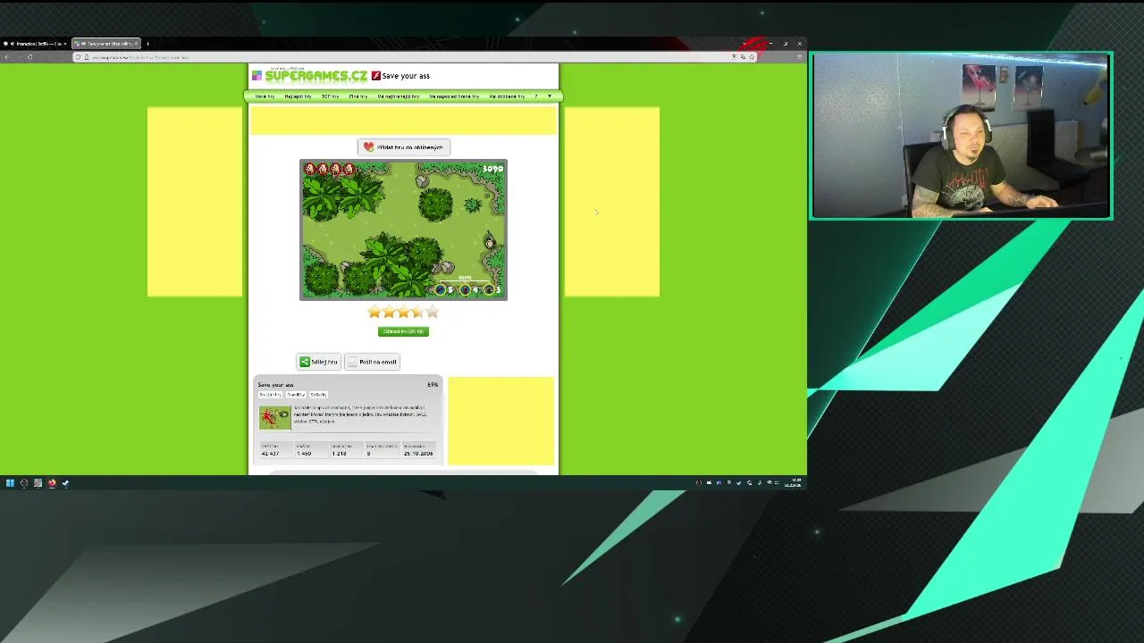
Task: Open a new browser tab
Action: pos(147,44)
